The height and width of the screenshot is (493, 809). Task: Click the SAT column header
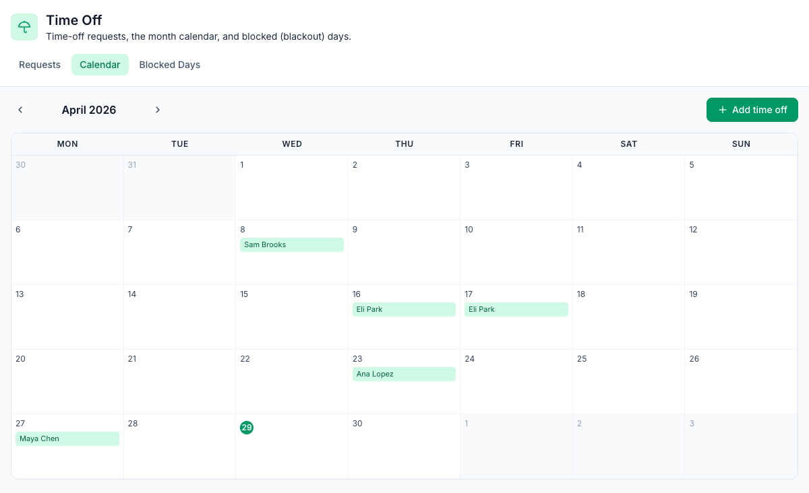click(x=629, y=144)
